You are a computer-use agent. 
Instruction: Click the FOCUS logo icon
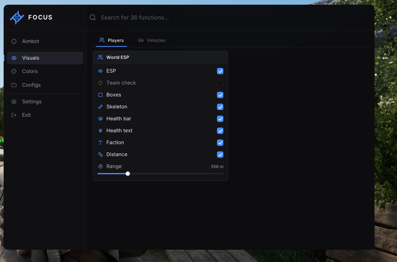[x=17, y=17]
